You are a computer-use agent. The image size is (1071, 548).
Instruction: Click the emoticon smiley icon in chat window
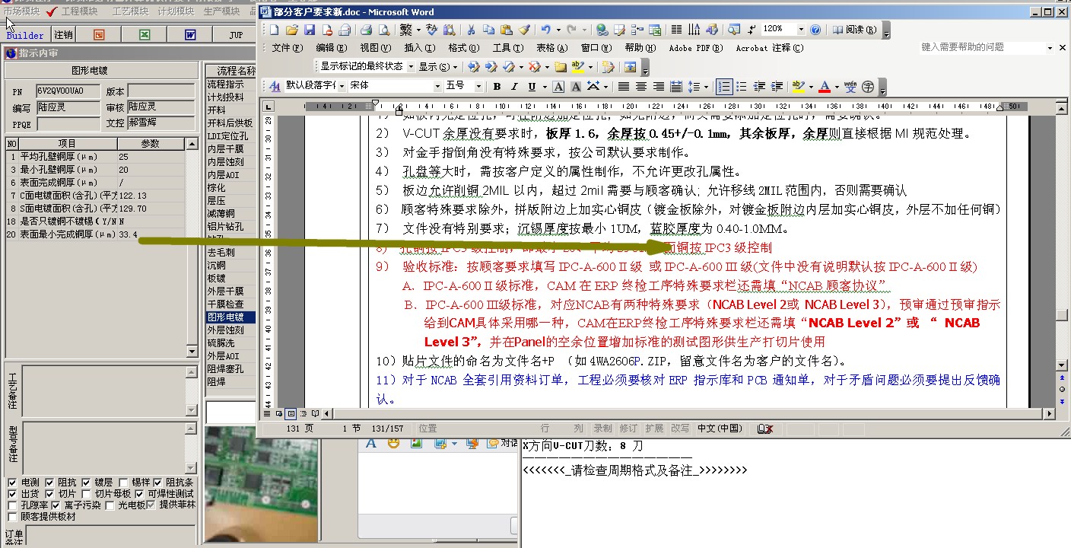[x=393, y=442]
